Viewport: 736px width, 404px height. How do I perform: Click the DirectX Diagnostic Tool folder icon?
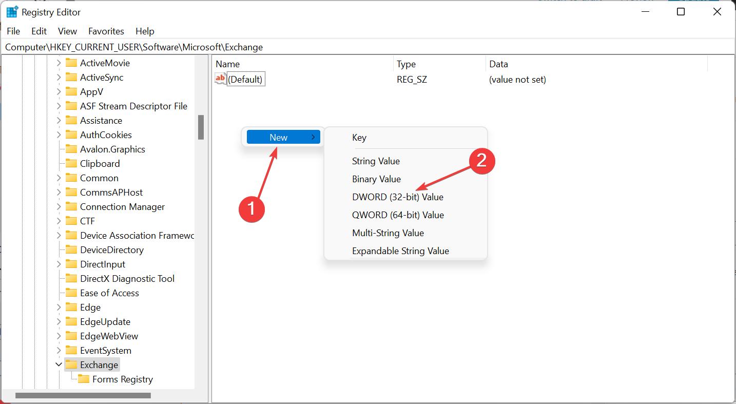click(71, 279)
